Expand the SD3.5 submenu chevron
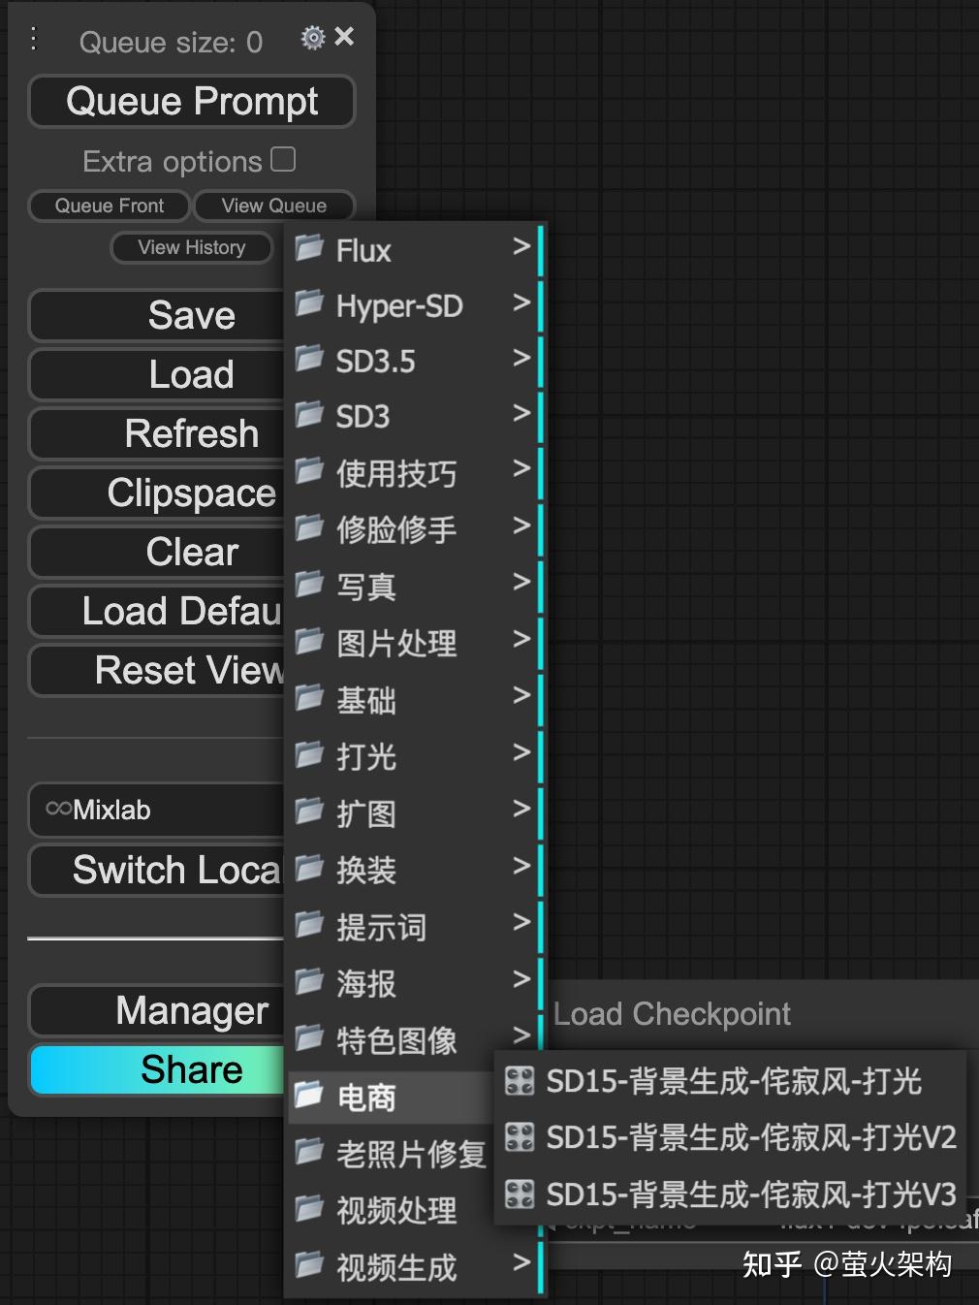Screen dimensions: 979x1305 pos(521,358)
